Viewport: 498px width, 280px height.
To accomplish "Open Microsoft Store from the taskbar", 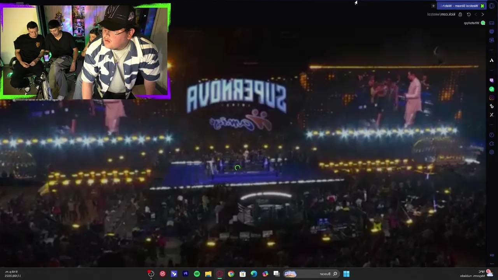I will pyautogui.click(x=242, y=274).
